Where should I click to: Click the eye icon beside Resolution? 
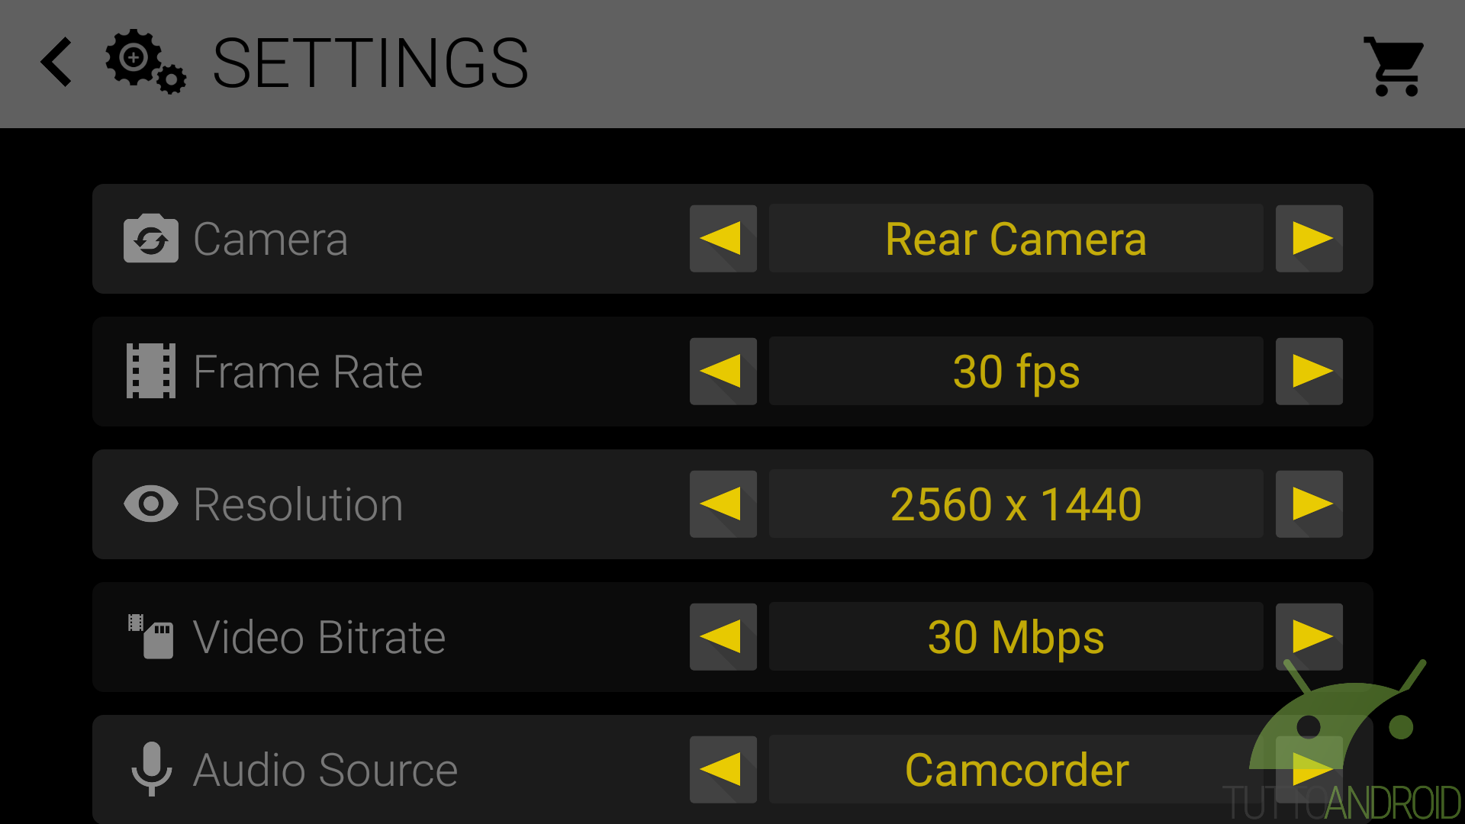click(151, 504)
